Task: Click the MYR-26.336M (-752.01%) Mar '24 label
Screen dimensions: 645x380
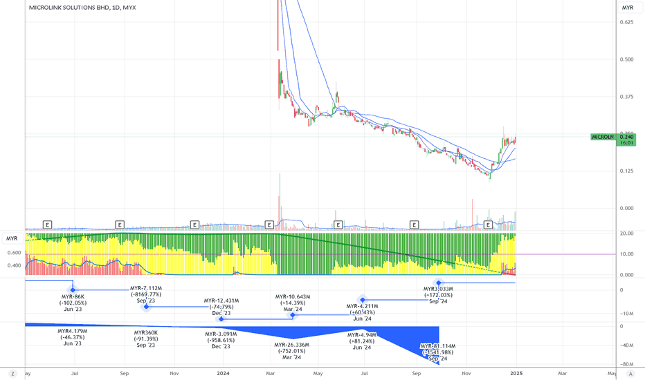Action: click(291, 351)
